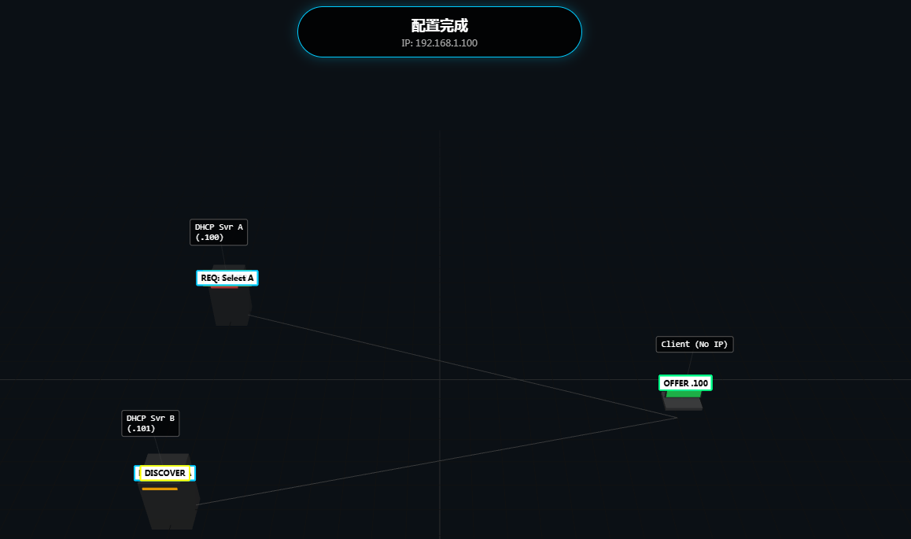Select the yellow DISCOVER packet tag

[x=164, y=473]
